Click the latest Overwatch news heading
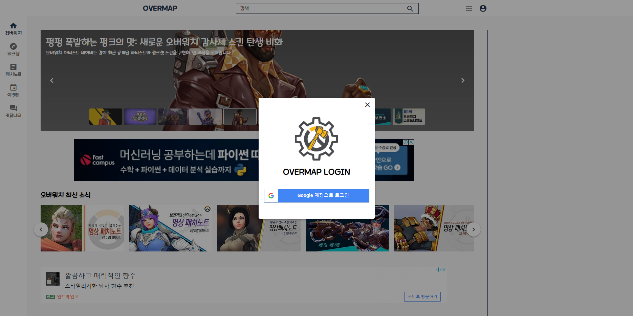The height and width of the screenshot is (316, 633). tap(66, 195)
